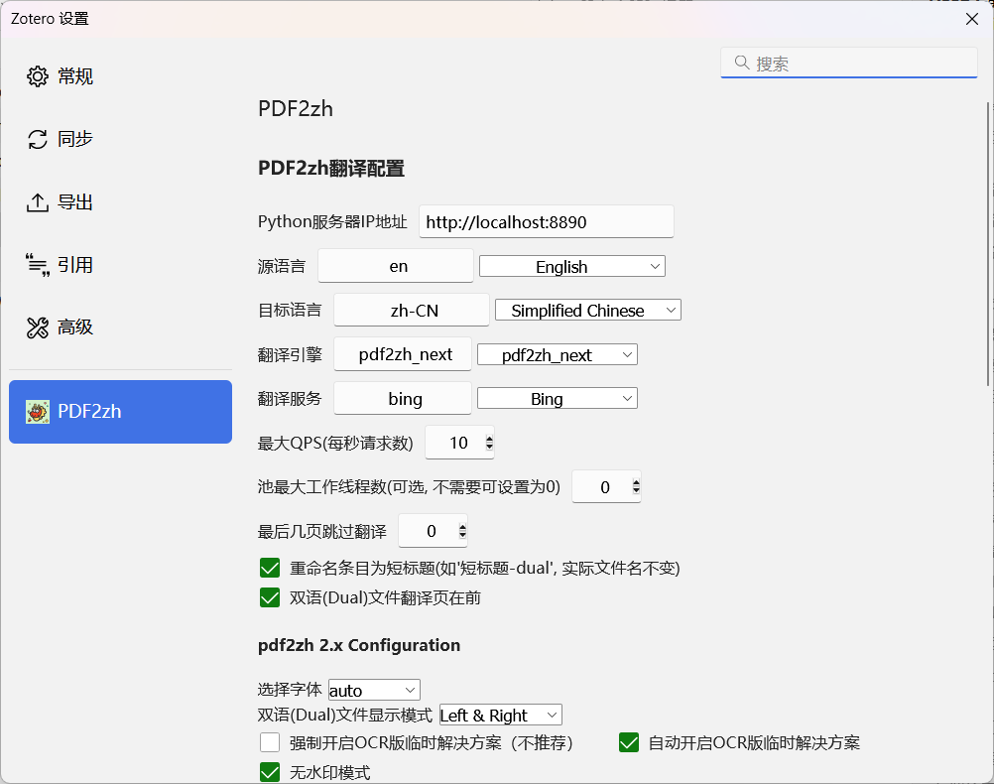Open the 引用 citation quote icon
This screenshot has height=784, width=994.
[38, 265]
